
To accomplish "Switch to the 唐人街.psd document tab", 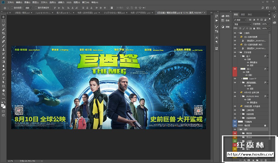I will [65, 13].
